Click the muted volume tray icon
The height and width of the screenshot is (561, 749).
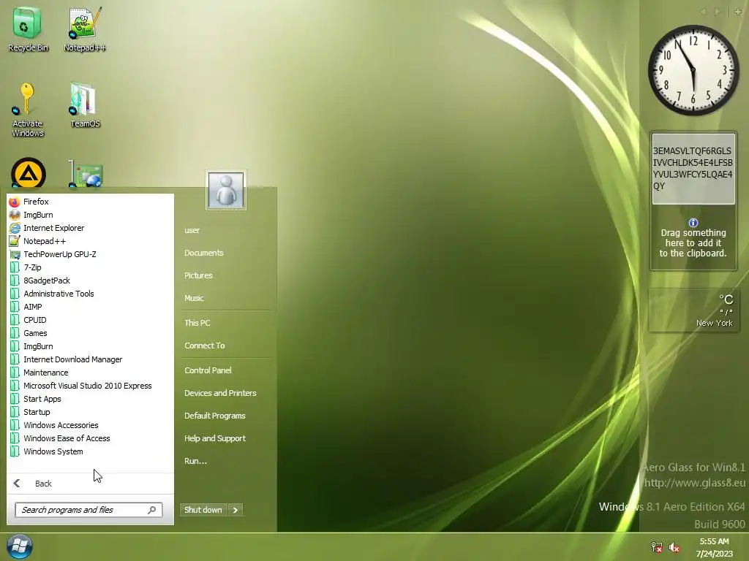(x=674, y=547)
